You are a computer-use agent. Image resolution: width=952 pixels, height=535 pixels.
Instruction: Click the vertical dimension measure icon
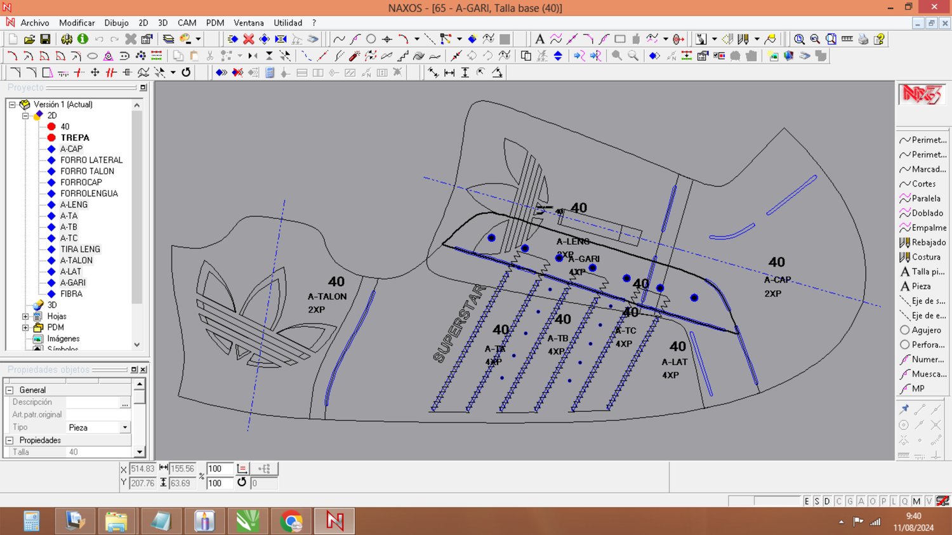(x=465, y=72)
